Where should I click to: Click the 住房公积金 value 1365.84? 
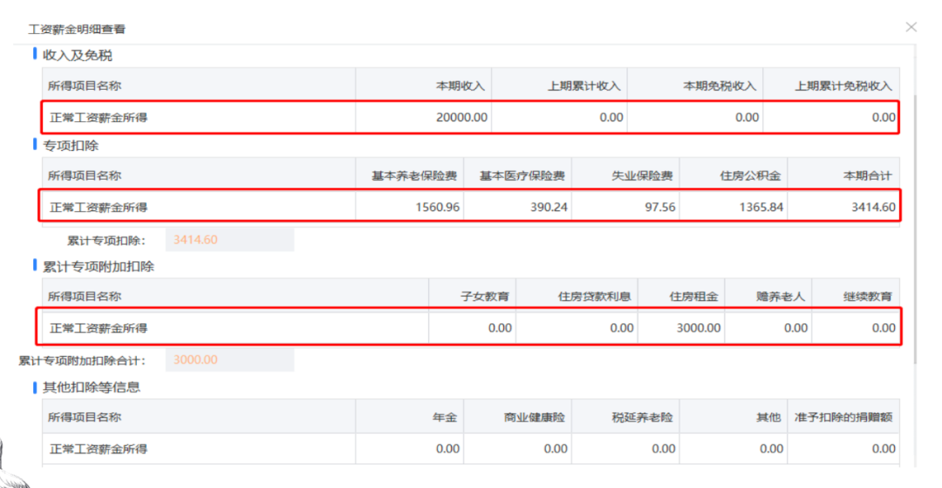pyautogui.click(x=734, y=208)
